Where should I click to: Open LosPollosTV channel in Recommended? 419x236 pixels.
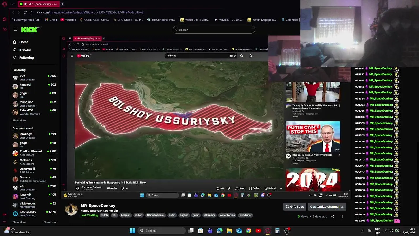34,214
